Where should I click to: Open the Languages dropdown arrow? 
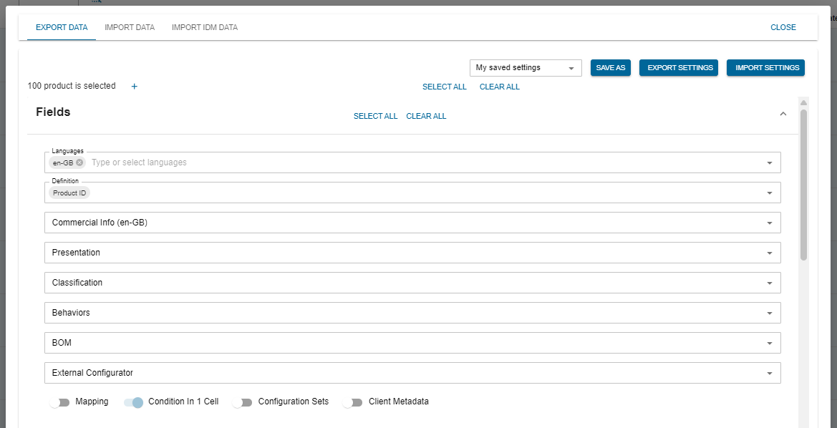coord(770,162)
